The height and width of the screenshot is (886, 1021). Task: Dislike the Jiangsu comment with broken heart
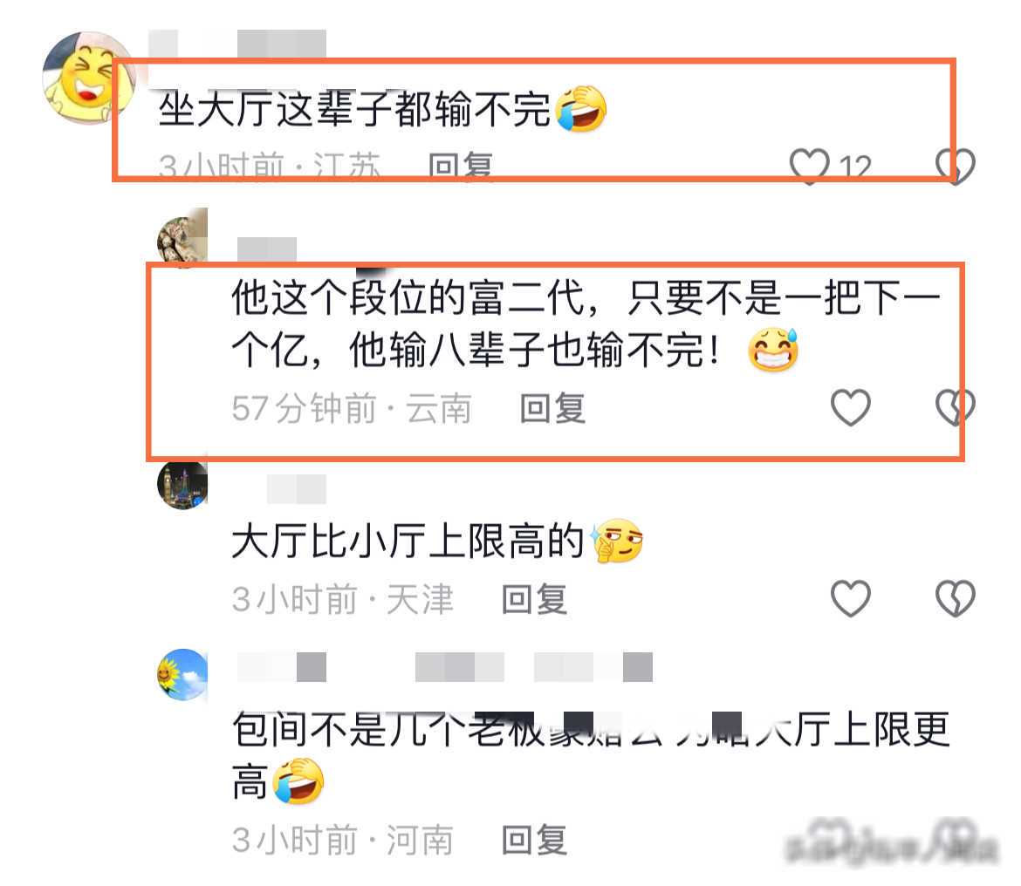coord(956,166)
